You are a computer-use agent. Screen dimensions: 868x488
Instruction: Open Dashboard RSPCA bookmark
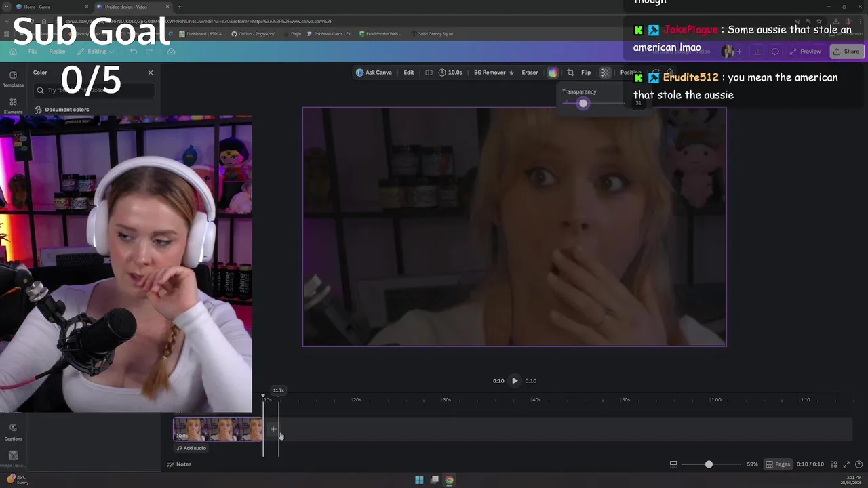coord(203,33)
